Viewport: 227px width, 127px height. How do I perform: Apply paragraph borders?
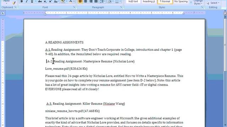click(x=117, y=1)
